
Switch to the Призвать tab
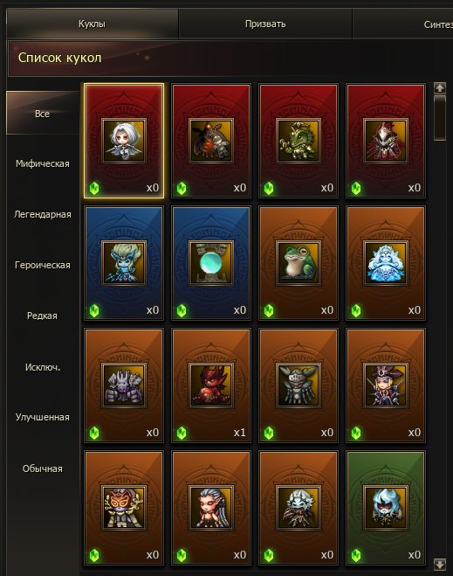pyautogui.click(x=265, y=24)
